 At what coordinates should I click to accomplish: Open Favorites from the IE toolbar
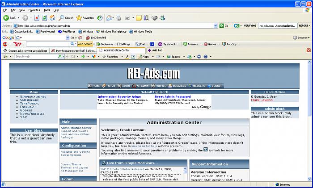click(x=85, y=18)
